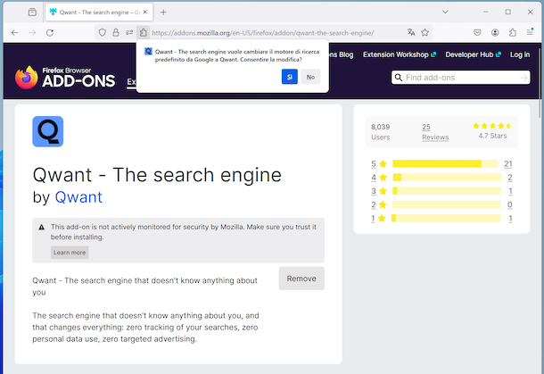Screen dimensions: 544x374
Task: Open the Firefox application menu
Action: (x=530, y=32)
